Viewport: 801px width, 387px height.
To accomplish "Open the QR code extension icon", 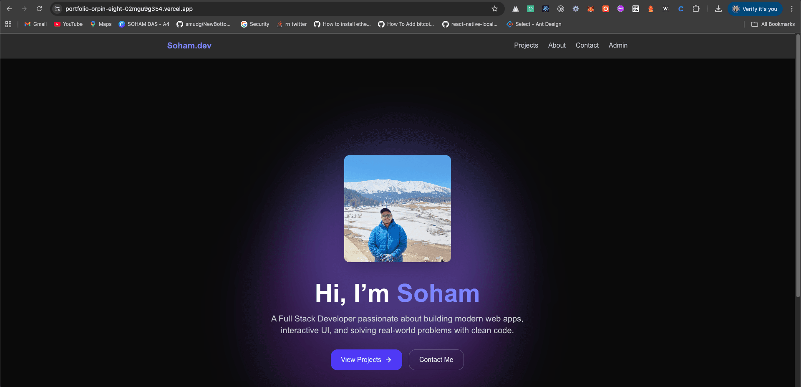I will [x=636, y=9].
